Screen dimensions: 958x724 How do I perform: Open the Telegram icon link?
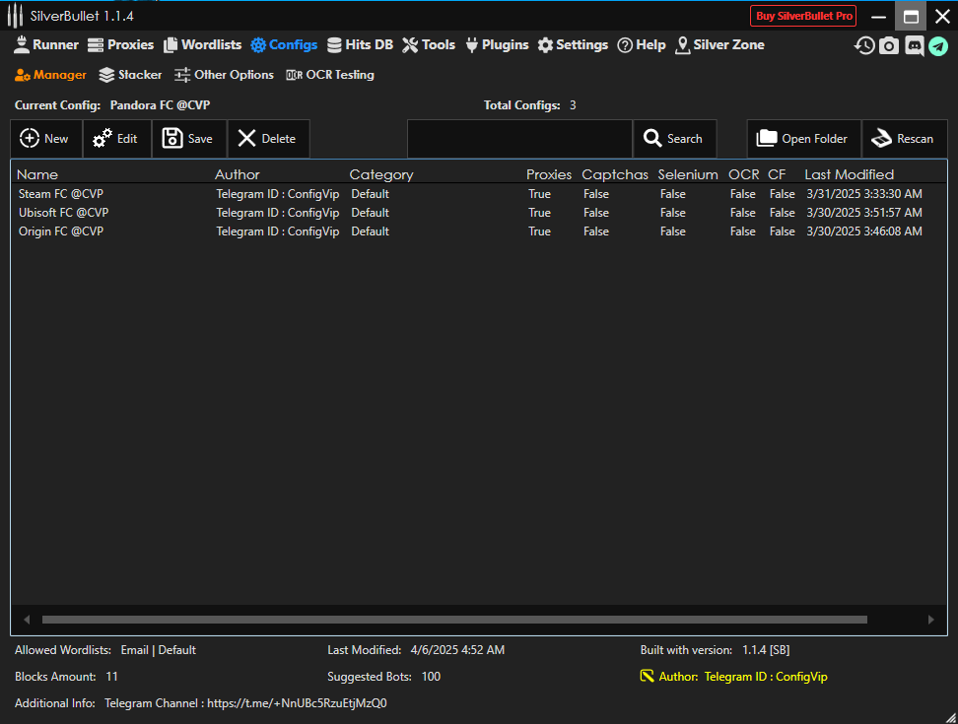point(938,45)
